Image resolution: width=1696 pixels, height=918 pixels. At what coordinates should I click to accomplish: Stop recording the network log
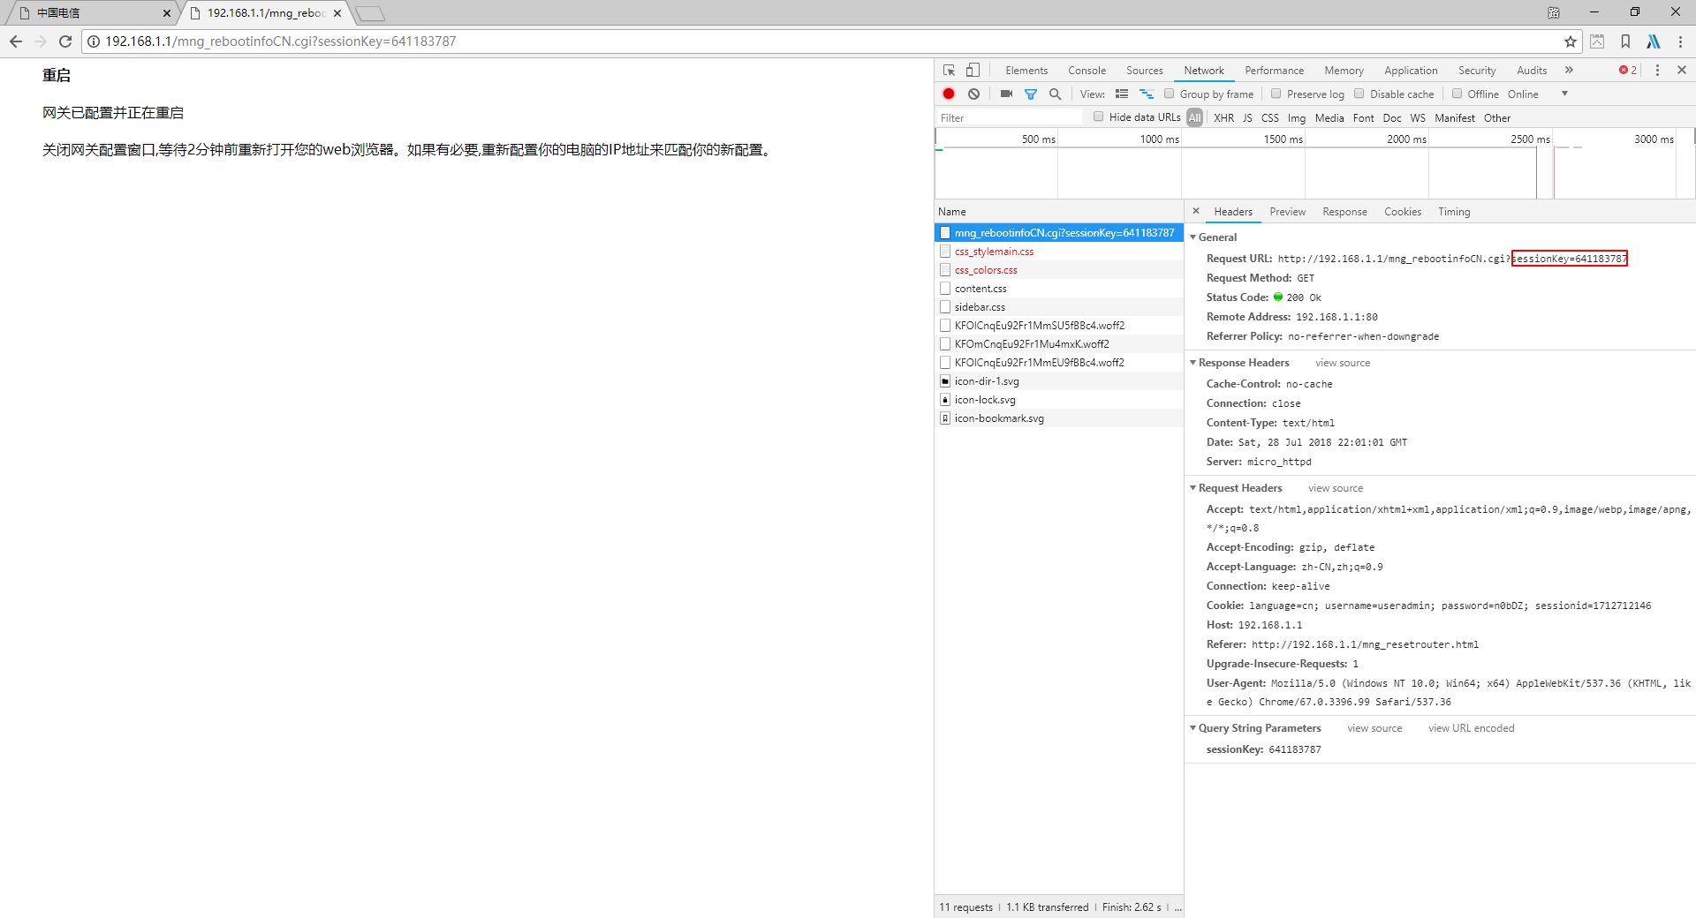click(949, 94)
